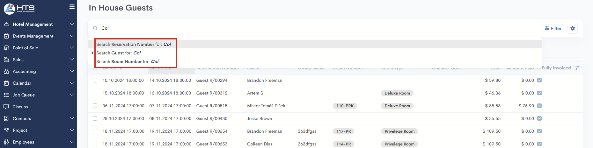Expand the Sales menu chevron
This screenshot has width=593, height=148.
pos(72,60)
